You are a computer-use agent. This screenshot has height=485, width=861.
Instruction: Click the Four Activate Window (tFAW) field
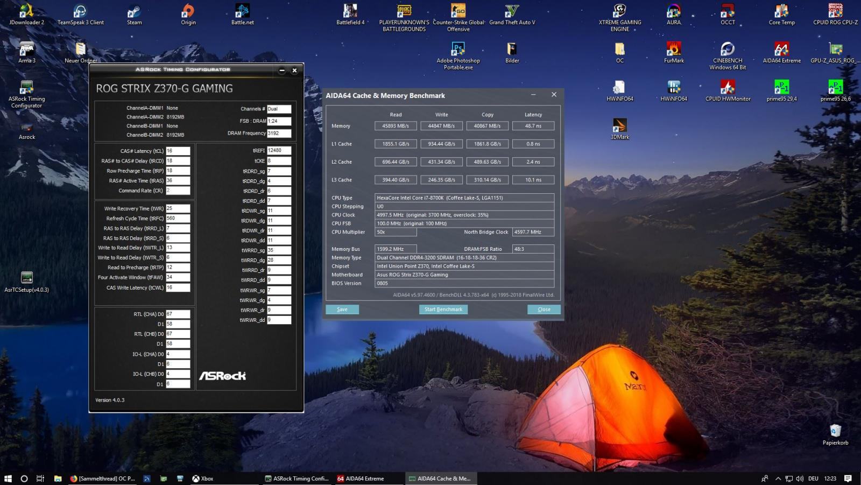point(178,277)
